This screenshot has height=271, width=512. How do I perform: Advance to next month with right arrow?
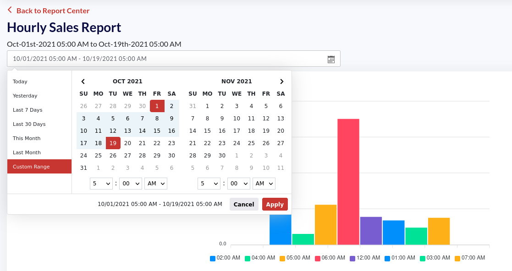(281, 81)
